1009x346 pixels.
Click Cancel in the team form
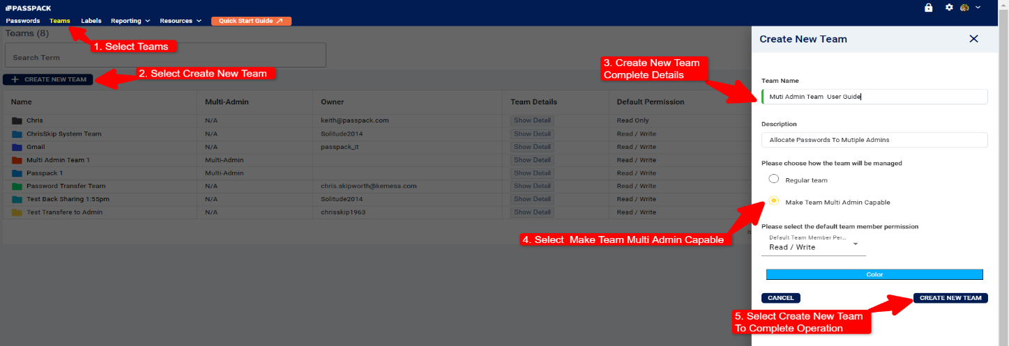pyautogui.click(x=780, y=298)
